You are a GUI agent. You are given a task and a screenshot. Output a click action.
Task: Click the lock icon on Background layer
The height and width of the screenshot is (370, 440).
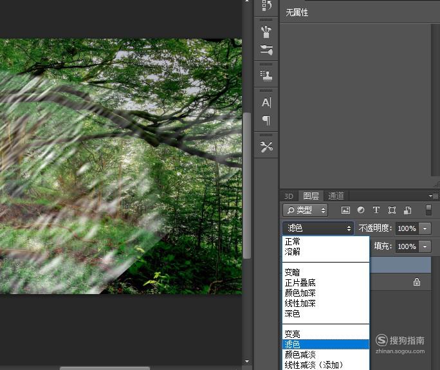click(x=417, y=282)
